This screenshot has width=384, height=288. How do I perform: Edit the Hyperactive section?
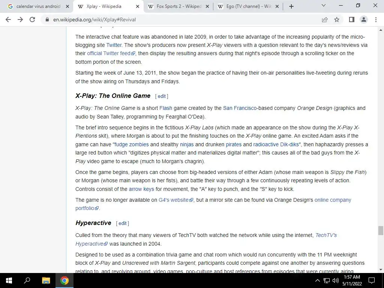pos(123,223)
